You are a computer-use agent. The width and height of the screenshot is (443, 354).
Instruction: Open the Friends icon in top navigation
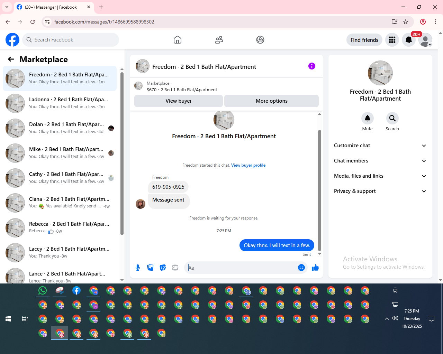tap(219, 40)
